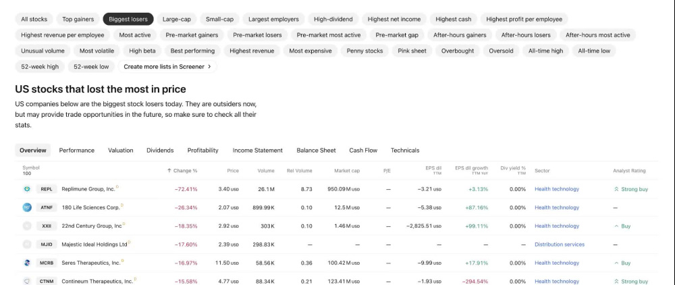
Task: Sort by the Sector column header
Action: [x=543, y=171]
